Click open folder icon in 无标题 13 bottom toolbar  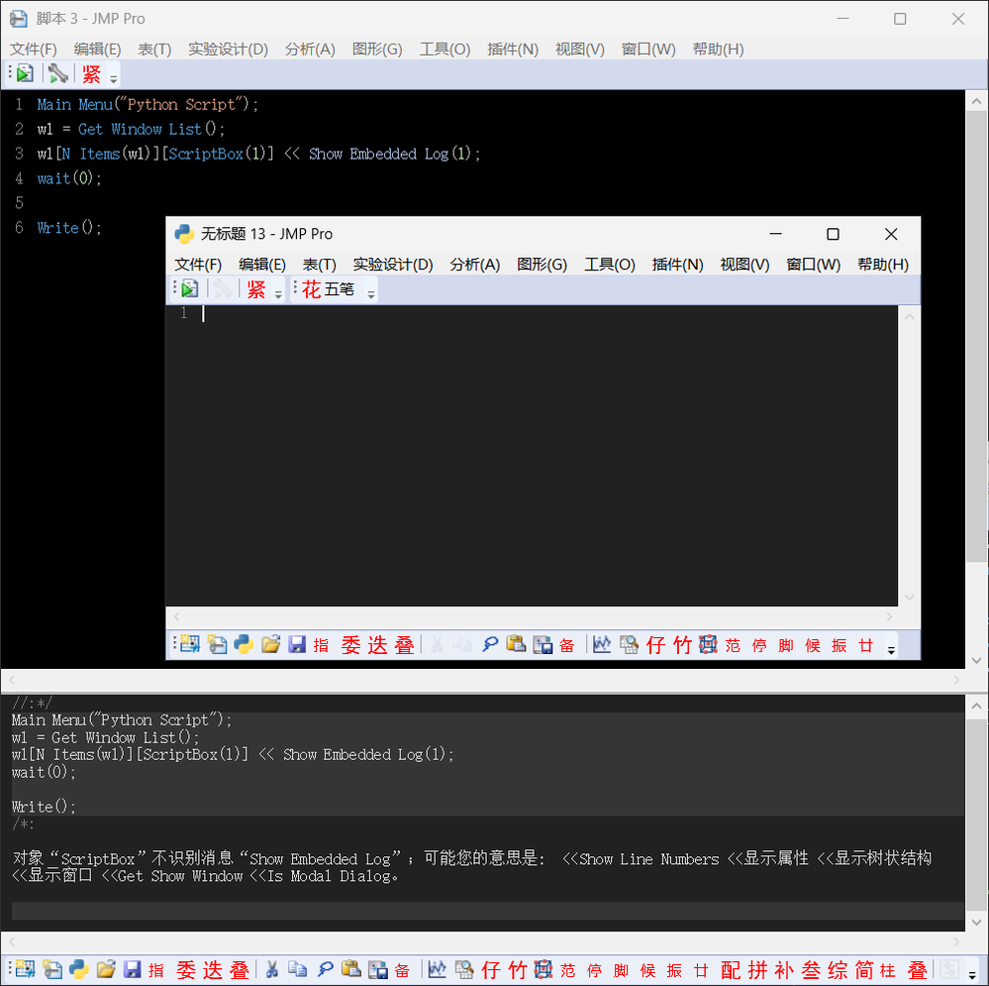tap(270, 644)
